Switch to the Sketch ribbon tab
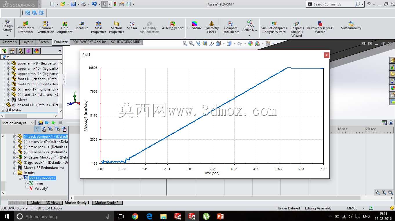Viewport: 395px width, 221px height. coord(44,42)
